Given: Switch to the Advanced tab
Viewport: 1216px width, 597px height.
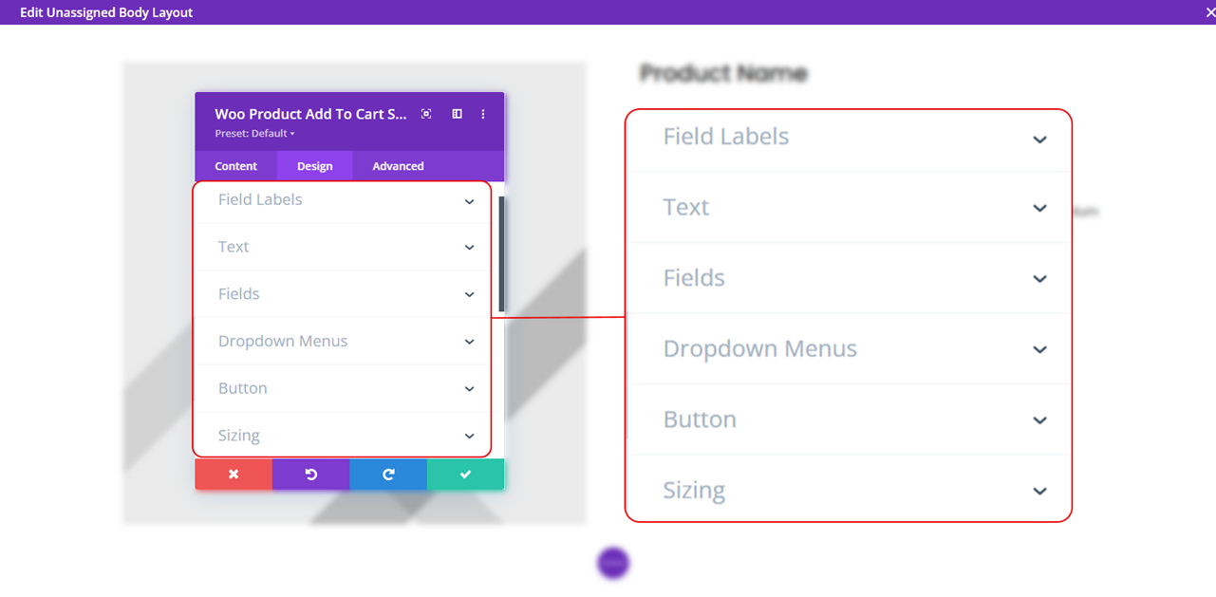Looking at the screenshot, I should click(398, 166).
